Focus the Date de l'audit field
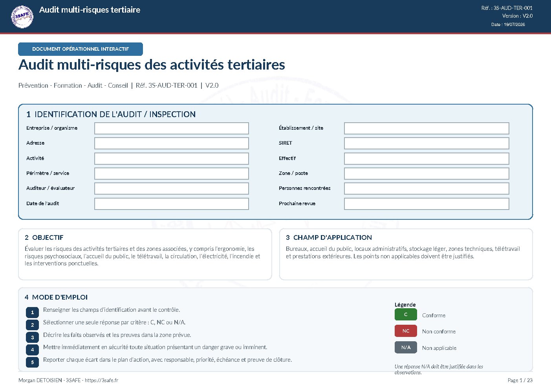 (x=172, y=204)
